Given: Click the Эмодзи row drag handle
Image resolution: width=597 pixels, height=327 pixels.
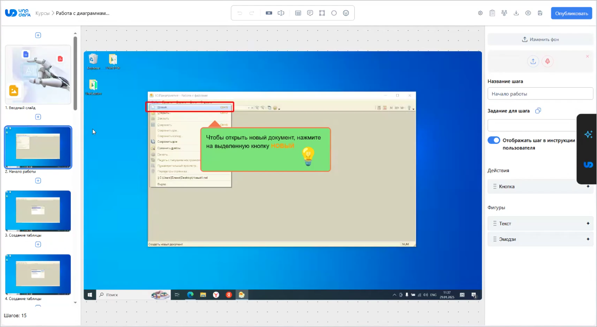Looking at the screenshot, I should [495, 239].
